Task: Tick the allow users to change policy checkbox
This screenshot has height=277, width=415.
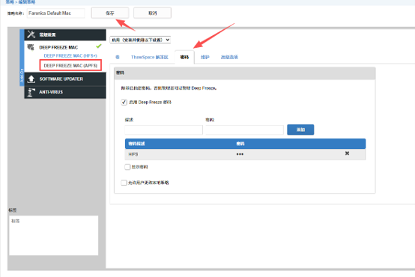Action: tap(124, 183)
